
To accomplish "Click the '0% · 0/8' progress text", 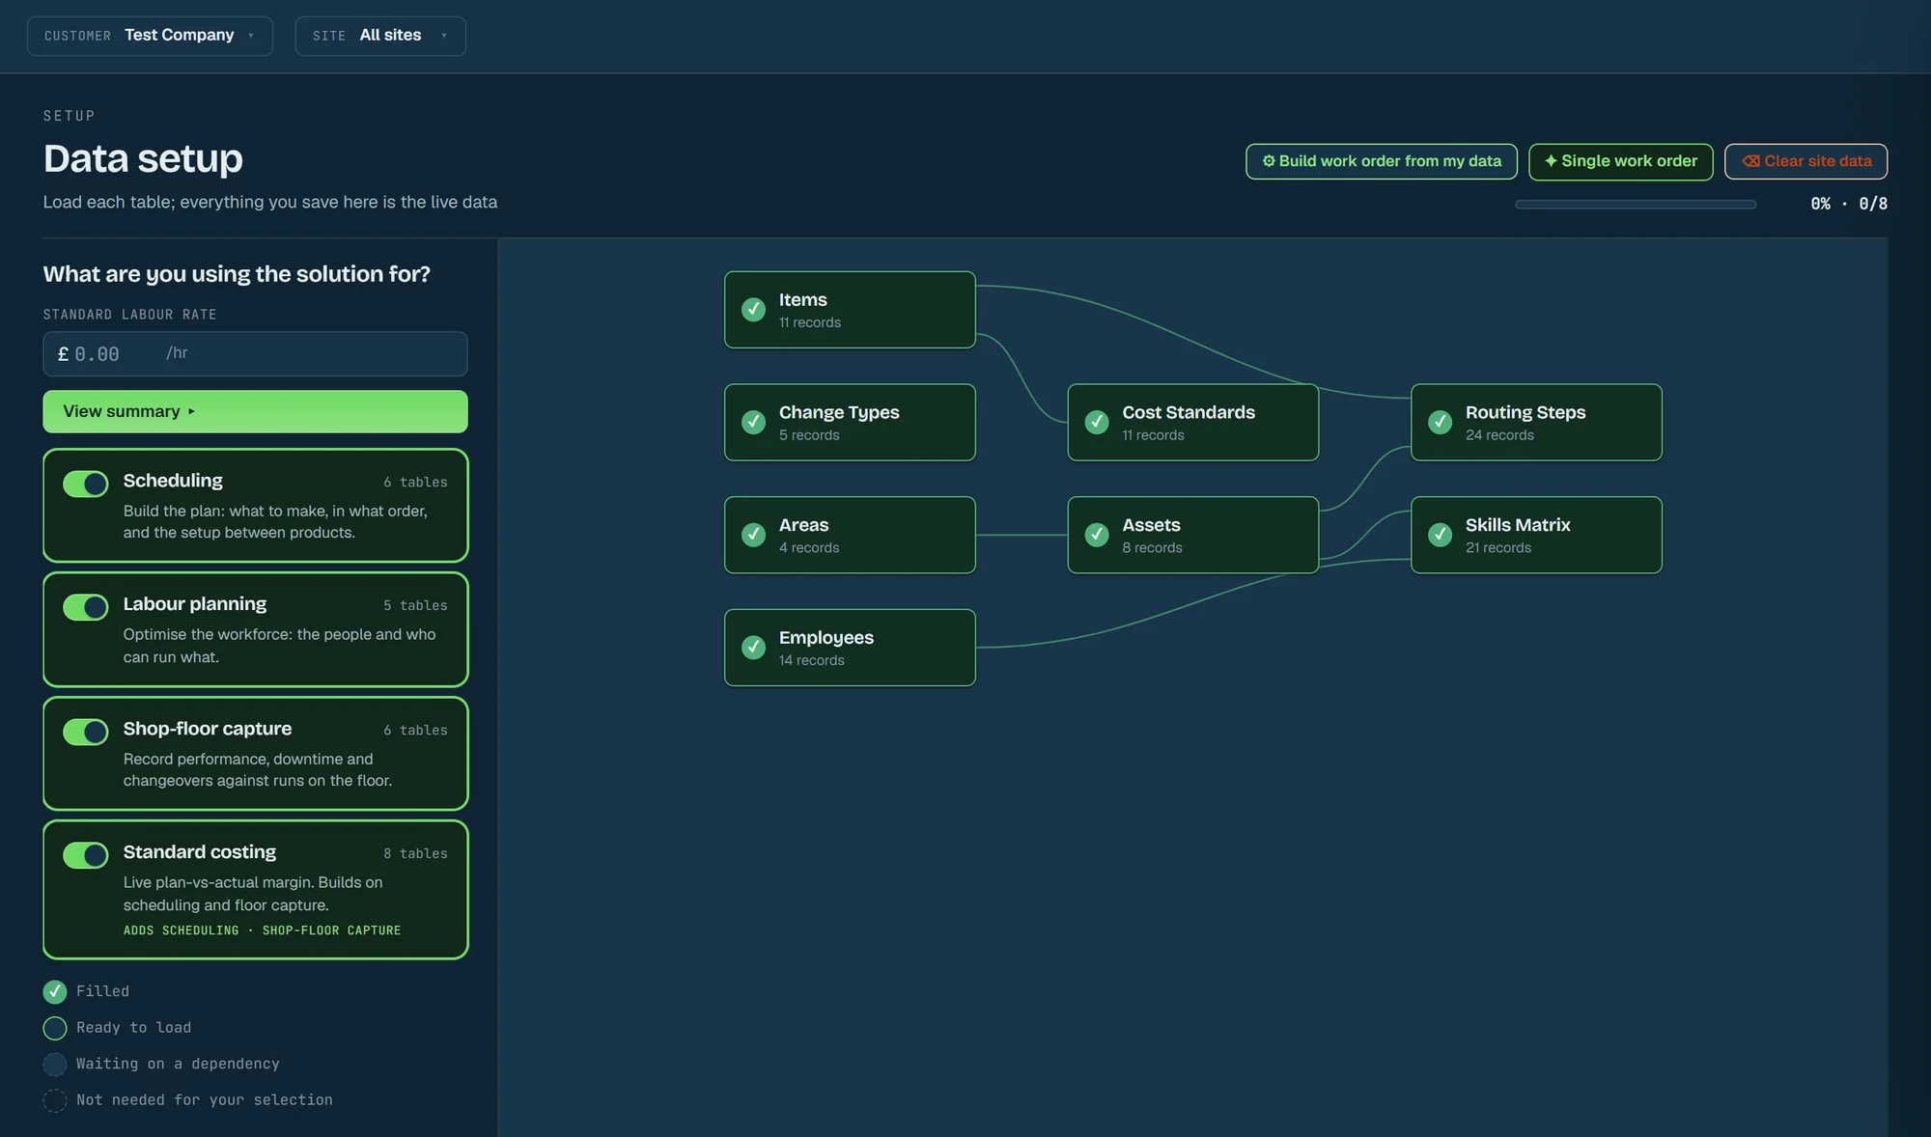I will coord(1849,204).
